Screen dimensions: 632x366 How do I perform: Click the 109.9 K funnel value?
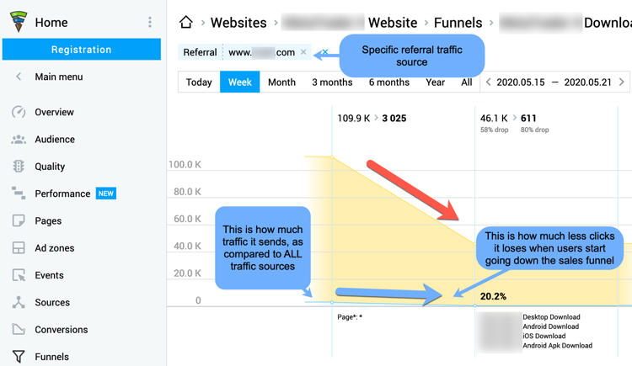[353, 118]
